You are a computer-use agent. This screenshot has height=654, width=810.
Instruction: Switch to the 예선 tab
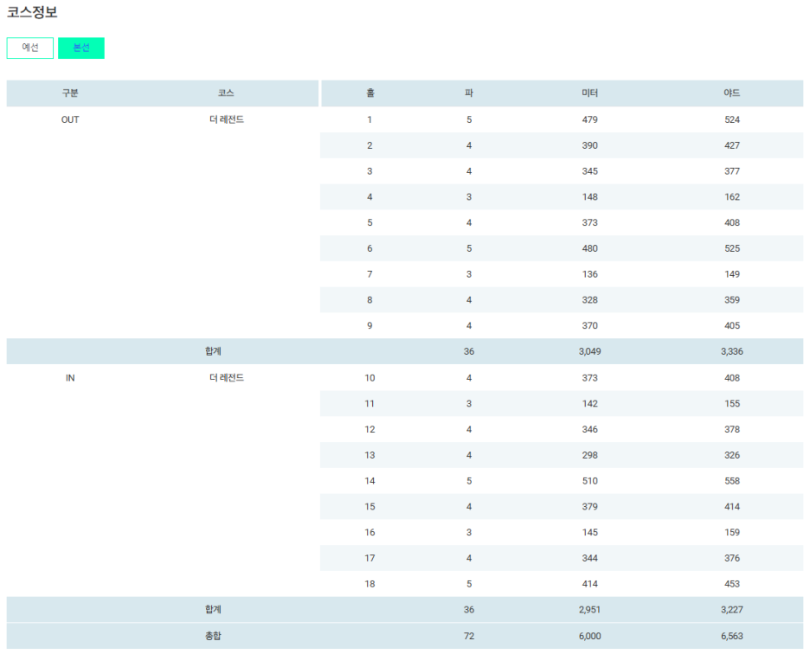pos(30,48)
